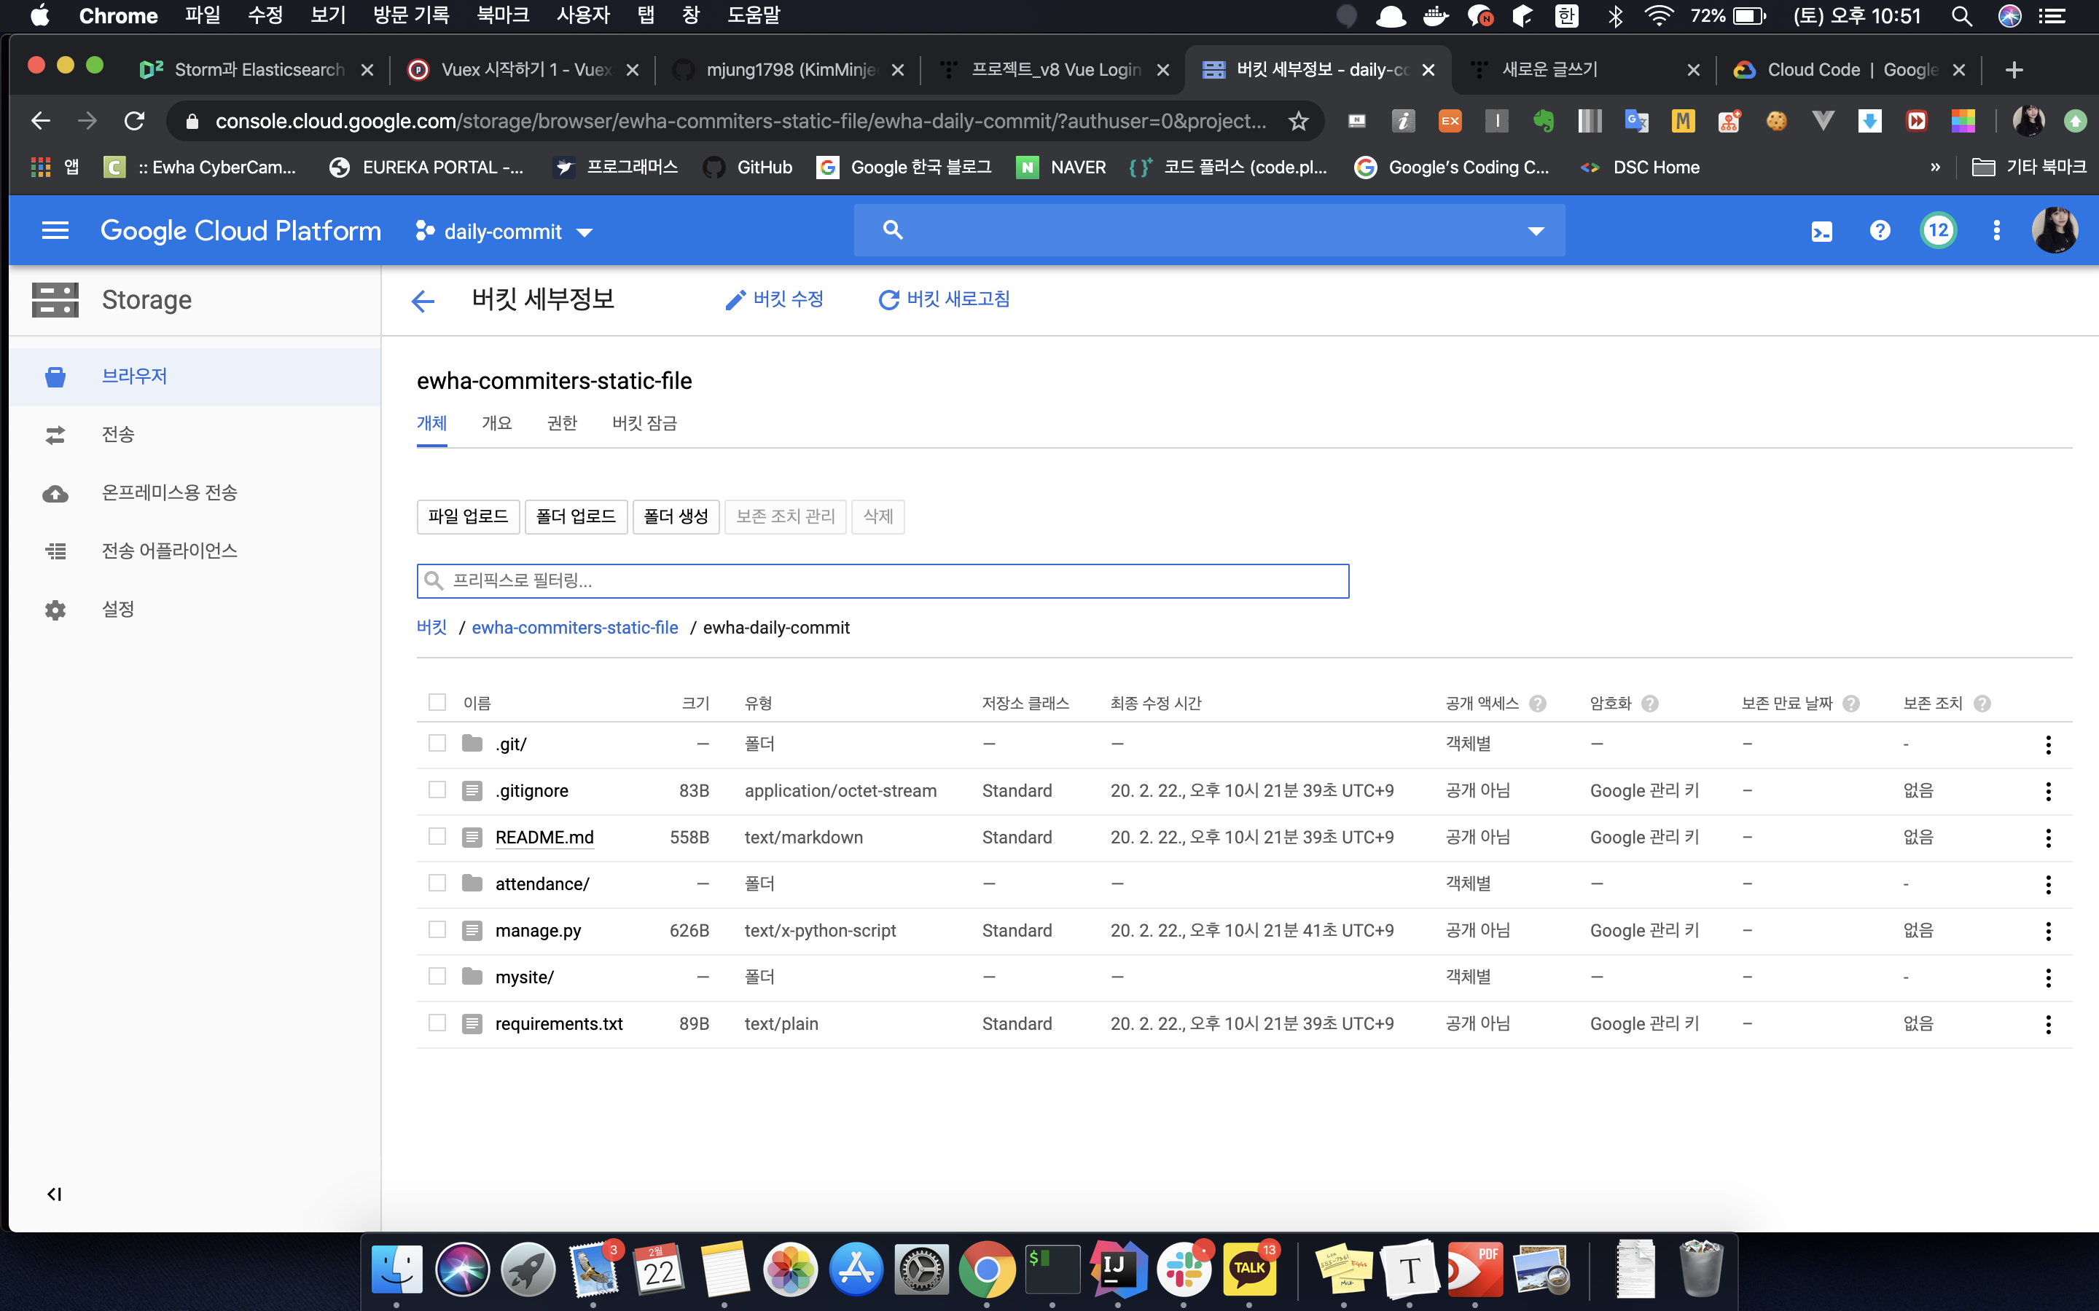Open the hamburger navigation menu
Viewport: 2099px width, 1311px height.
tap(55, 231)
